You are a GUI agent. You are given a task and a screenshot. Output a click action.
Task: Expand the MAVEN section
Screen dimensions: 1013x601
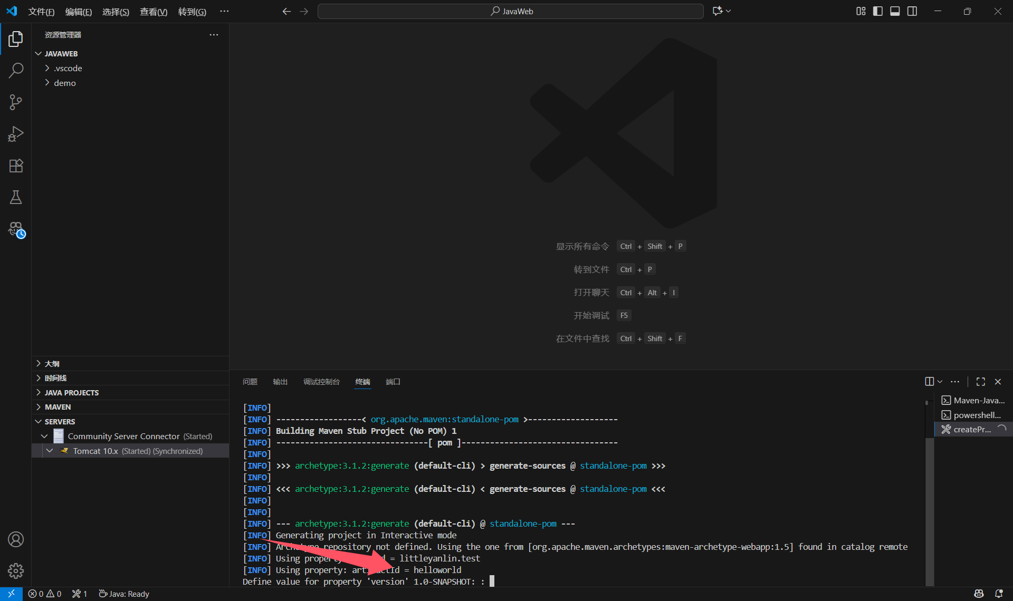point(58,407)
